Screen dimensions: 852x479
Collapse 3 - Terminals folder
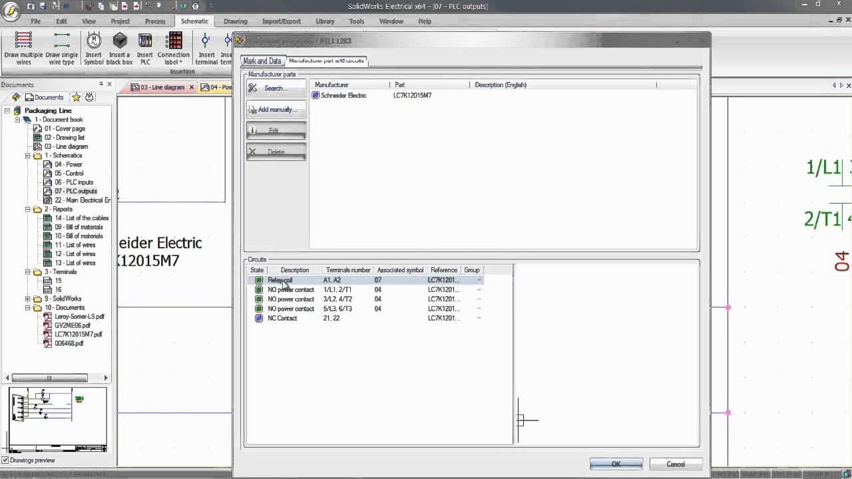pyautogui.click(x=28, y=272)
